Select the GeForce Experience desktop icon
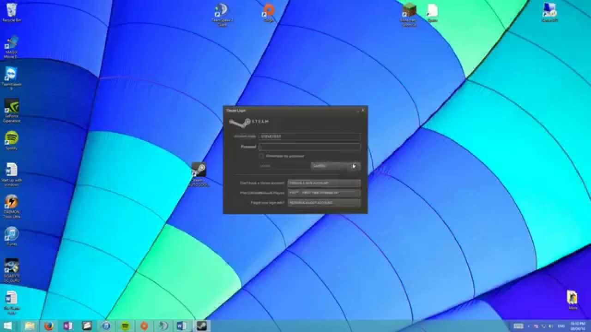The image size is (591, 332). pos(12,110)
